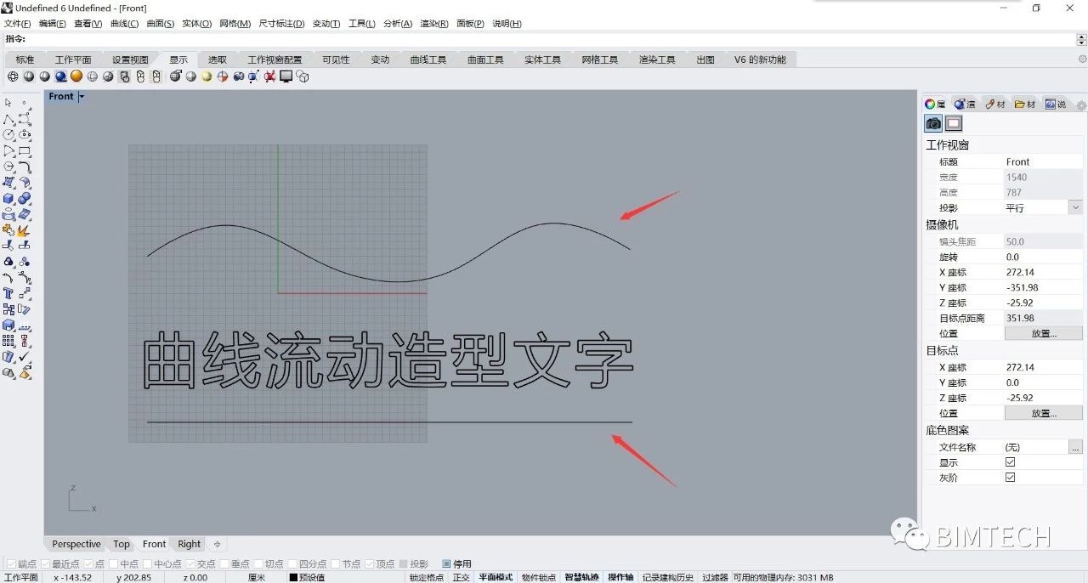This screenshot has width=1088, height=583.
Task: Click the viewport 标题 Front field
Action: pos(1044,161)
